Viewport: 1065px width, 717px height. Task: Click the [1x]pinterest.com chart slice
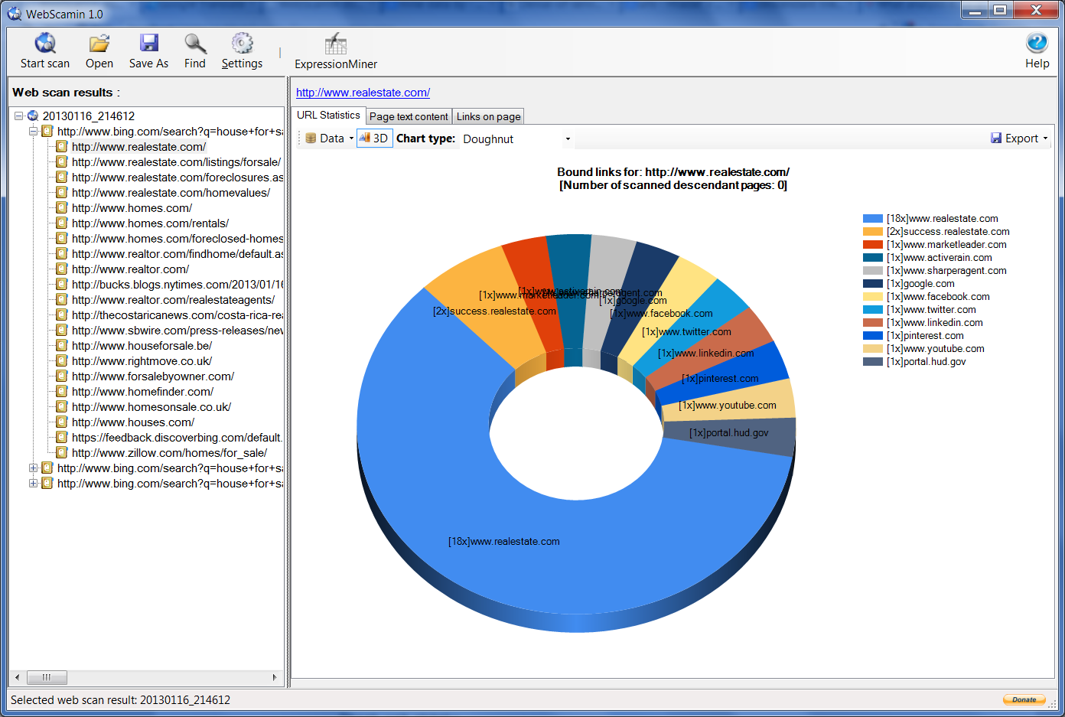point(723,376)
